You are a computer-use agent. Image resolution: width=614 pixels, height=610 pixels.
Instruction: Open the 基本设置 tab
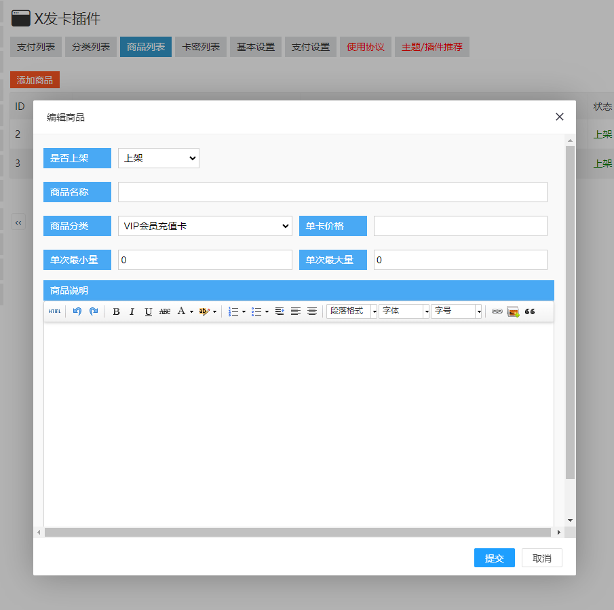pos(256,47)
